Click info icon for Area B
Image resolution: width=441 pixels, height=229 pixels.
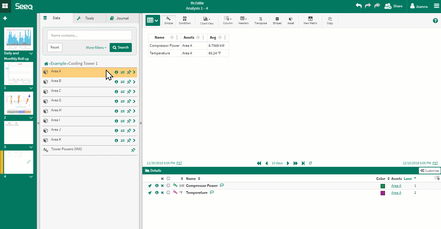click(116, 82)
